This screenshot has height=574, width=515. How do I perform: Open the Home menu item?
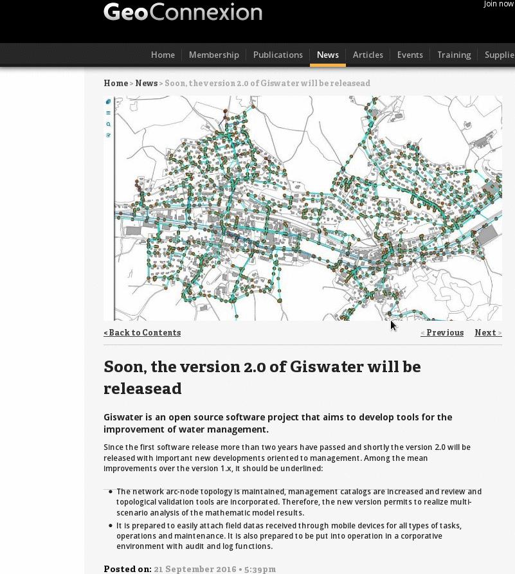point(163,55)
